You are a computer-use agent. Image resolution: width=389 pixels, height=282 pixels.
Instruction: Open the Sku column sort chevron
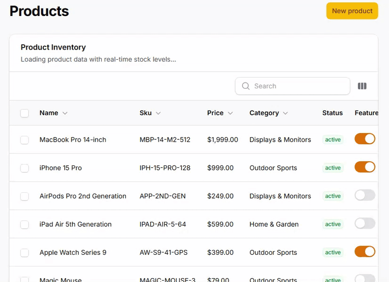coord(159,113)
